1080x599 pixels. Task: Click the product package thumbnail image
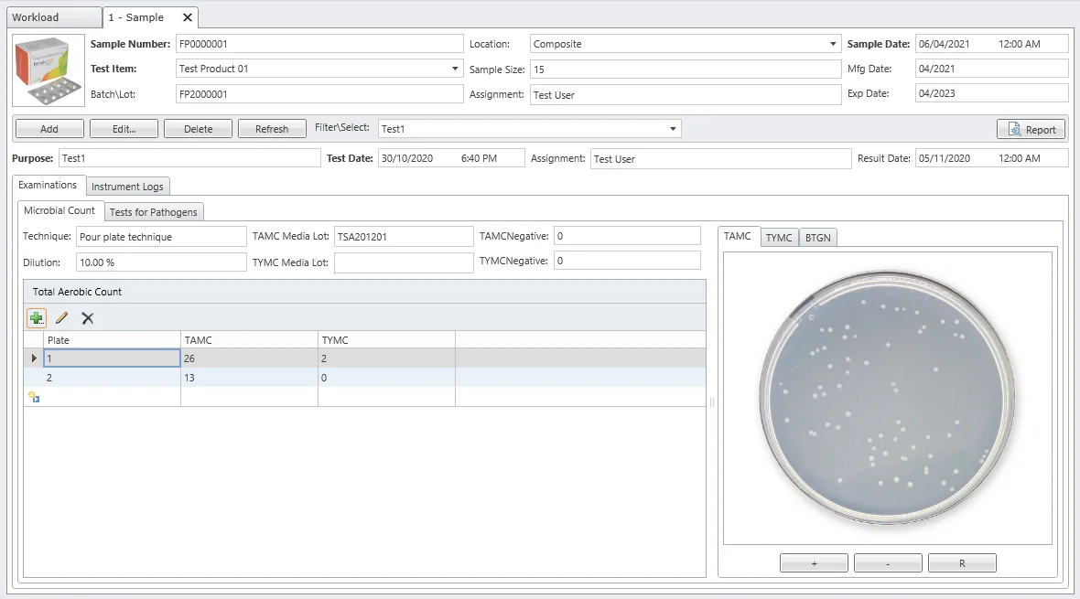pyautogui.click(x=46, y=70)
